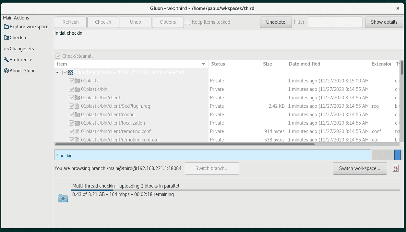Click the 01plastic/bin folder icon

pos(77,89)
